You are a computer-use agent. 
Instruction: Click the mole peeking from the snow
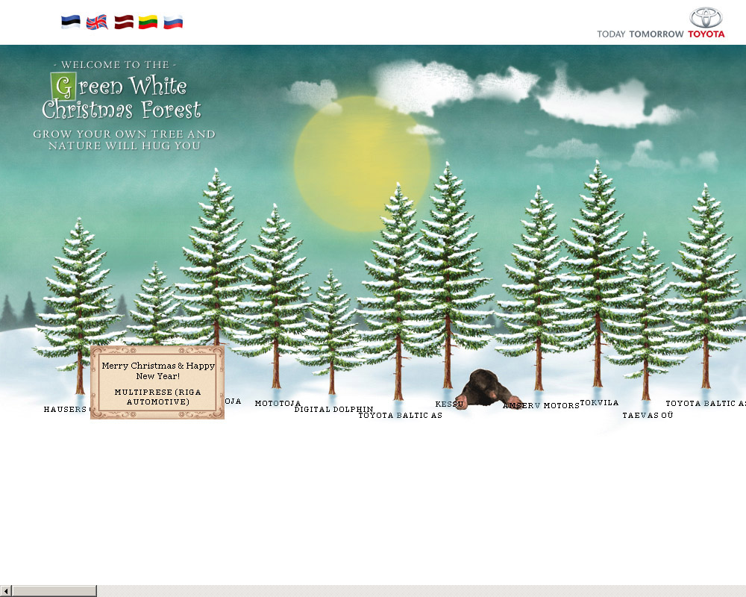(x=485, y=390)
